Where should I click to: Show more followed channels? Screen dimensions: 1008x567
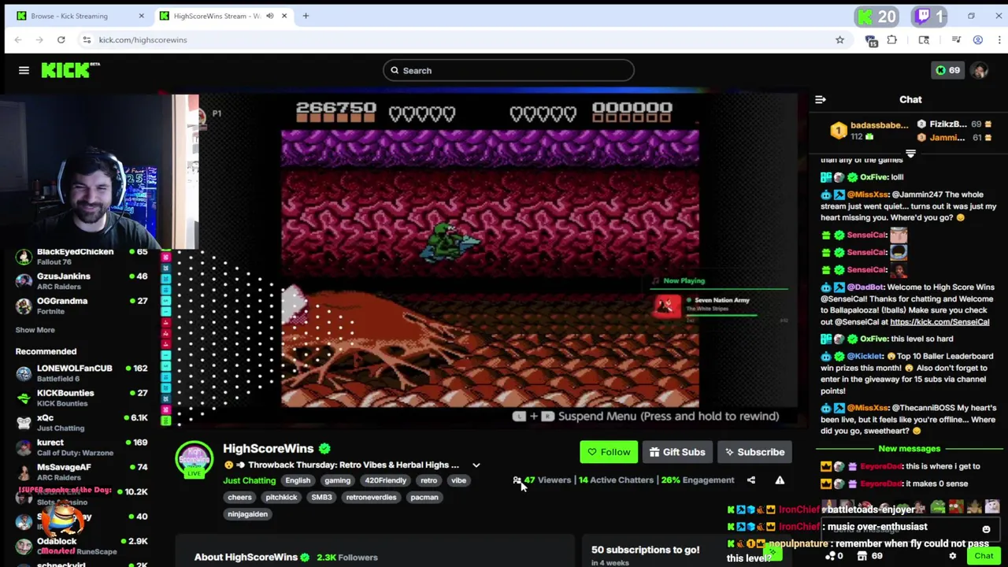tap(35, 330)
